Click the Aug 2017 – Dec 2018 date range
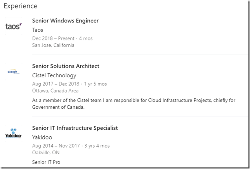 pos(56,84)
